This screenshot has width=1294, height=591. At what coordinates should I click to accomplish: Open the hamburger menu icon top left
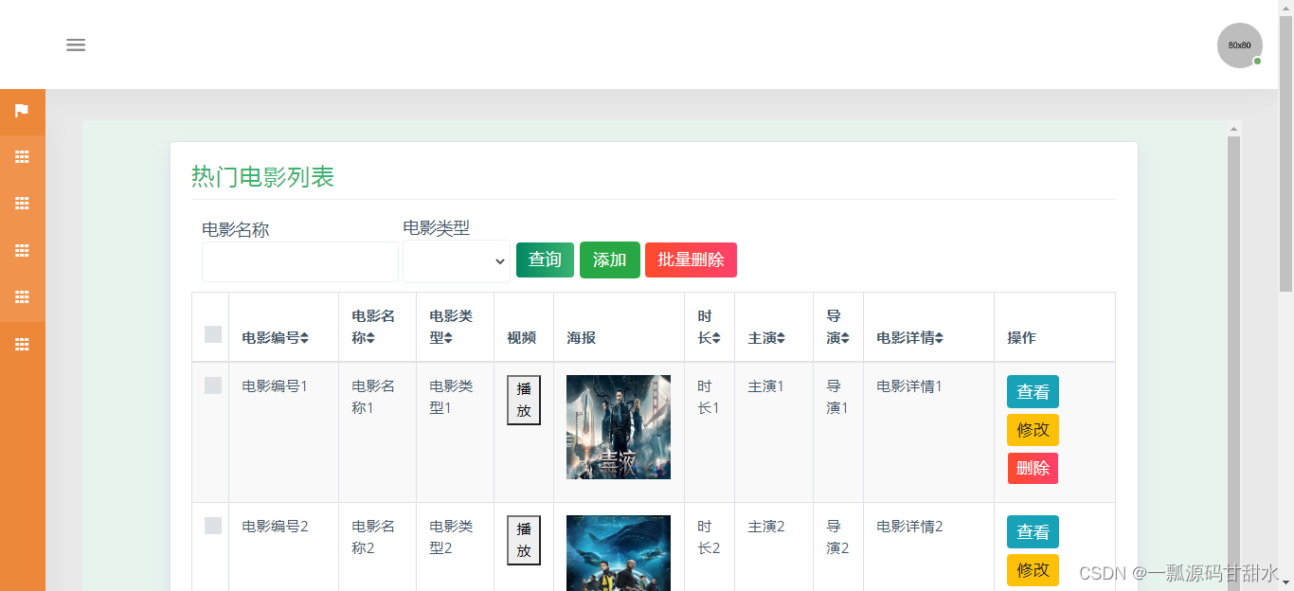pyautogui.click(x=76, y=45)
